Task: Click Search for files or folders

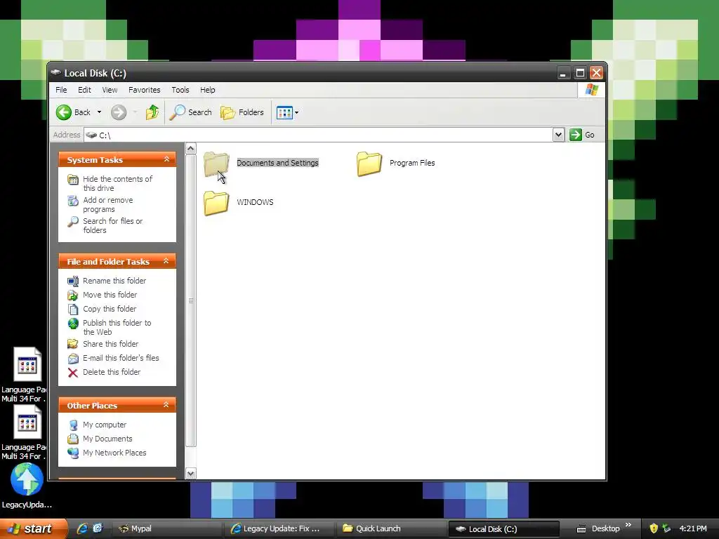Action: 113,225
